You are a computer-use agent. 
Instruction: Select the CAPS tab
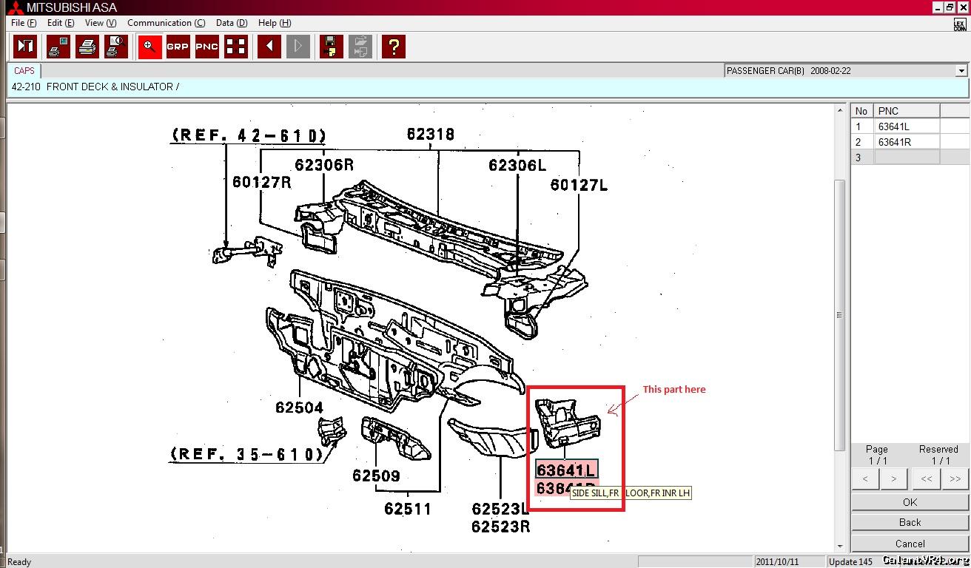24,71
